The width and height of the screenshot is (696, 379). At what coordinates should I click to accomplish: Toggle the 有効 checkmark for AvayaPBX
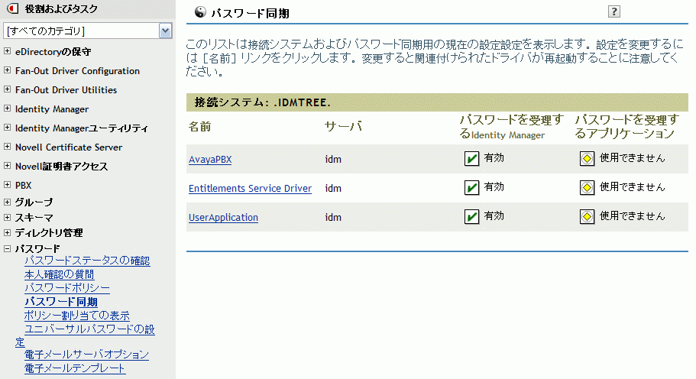(471, 158)
